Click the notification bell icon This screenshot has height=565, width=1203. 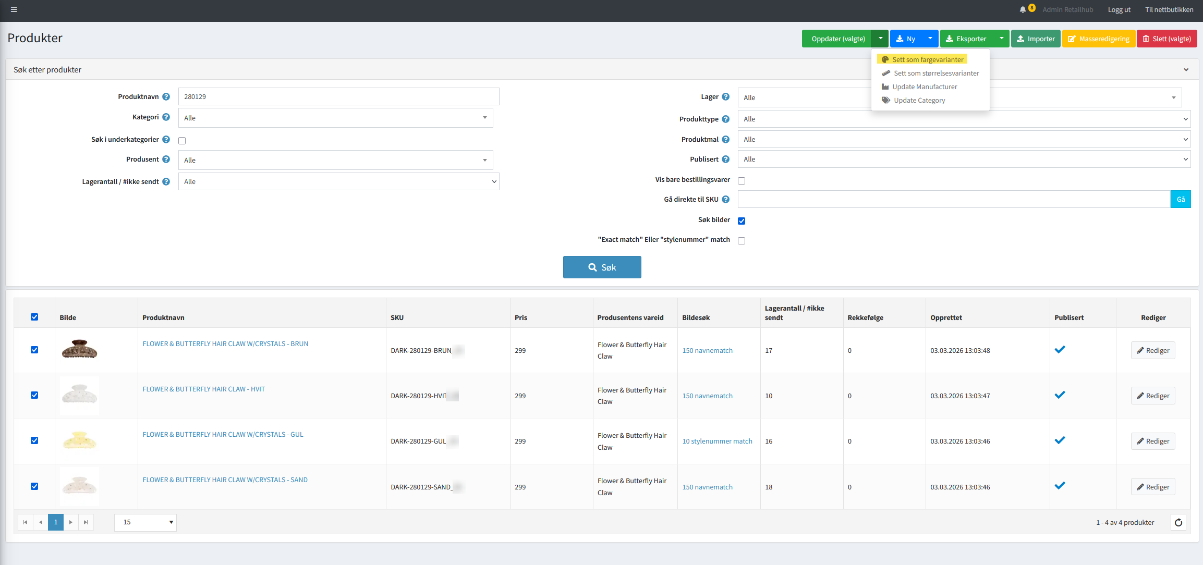click(x=1023, y=9)
